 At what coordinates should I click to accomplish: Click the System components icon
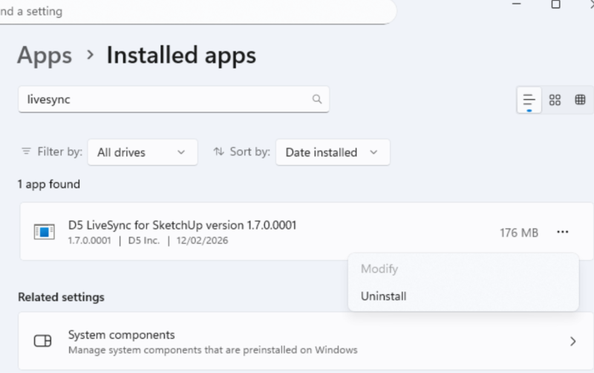click(x=43, y=341)
